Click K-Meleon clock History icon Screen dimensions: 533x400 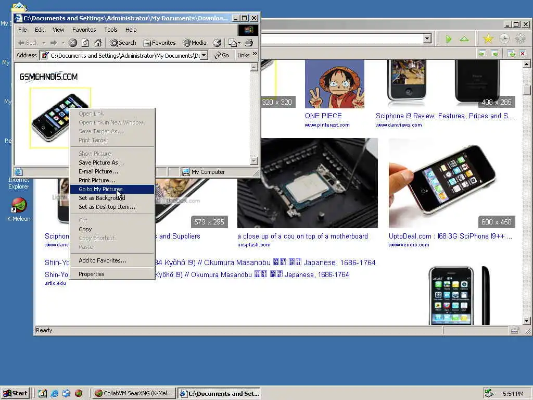pos(504,39)
